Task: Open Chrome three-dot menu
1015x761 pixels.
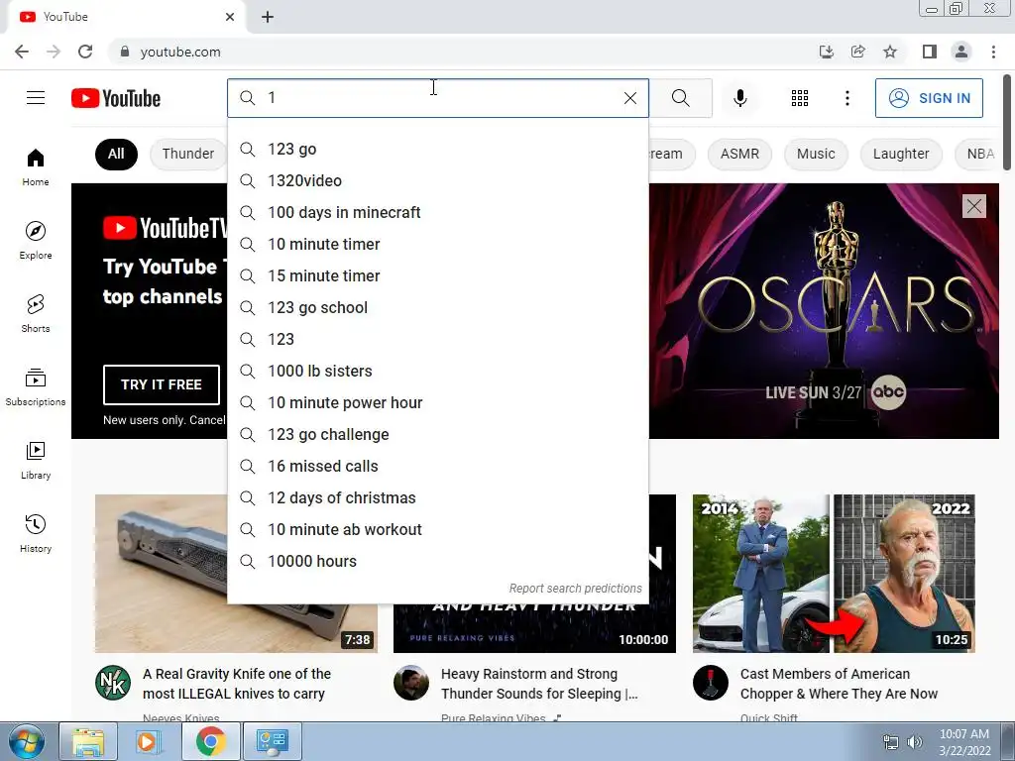Action: (993, 52)
